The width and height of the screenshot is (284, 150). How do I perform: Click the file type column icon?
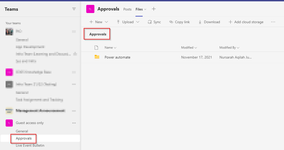96,48
